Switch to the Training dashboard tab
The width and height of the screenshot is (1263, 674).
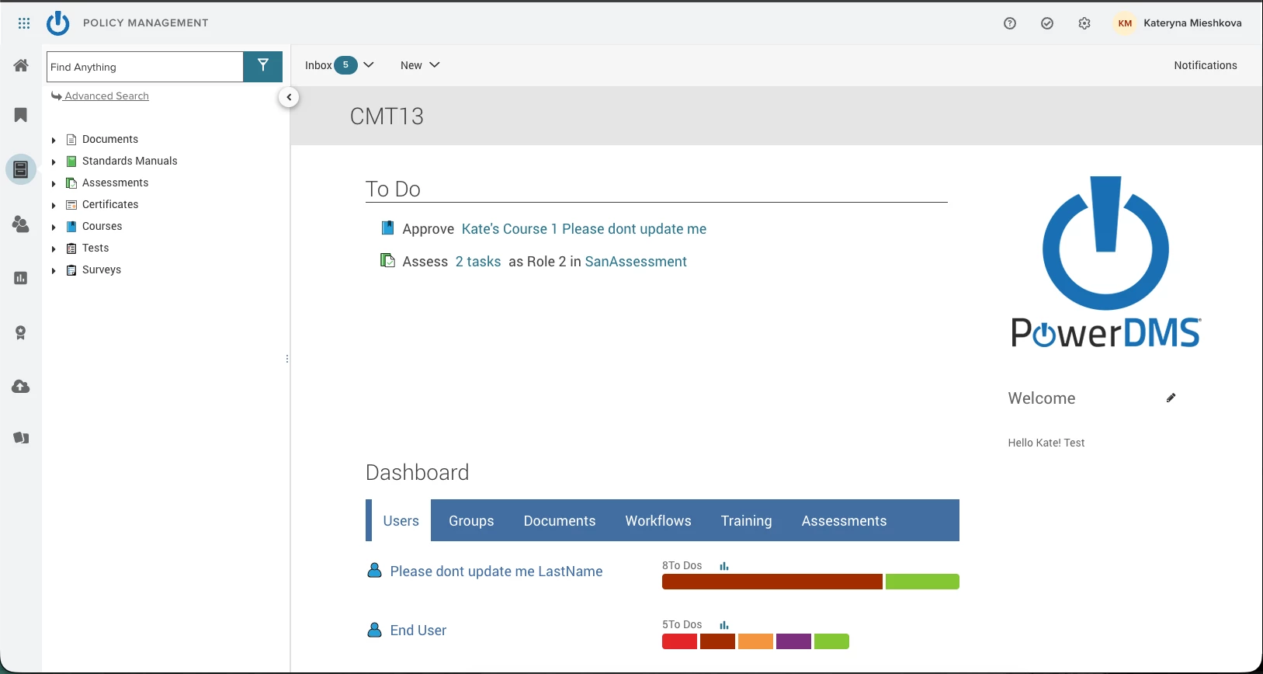(x=747, y=520)
